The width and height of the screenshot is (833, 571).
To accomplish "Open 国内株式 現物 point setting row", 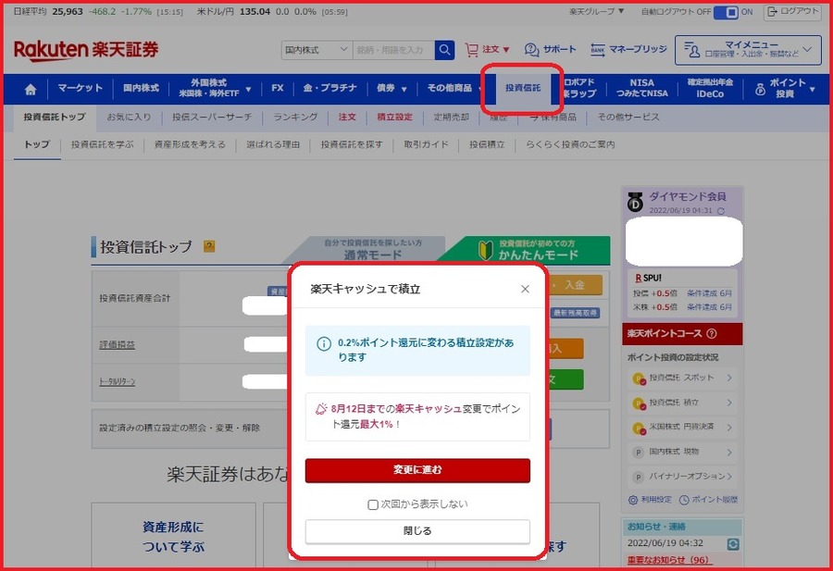I will coord(682,452).
